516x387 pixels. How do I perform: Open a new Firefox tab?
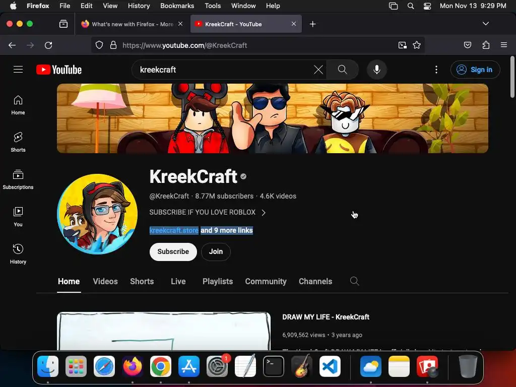[312, 24]
